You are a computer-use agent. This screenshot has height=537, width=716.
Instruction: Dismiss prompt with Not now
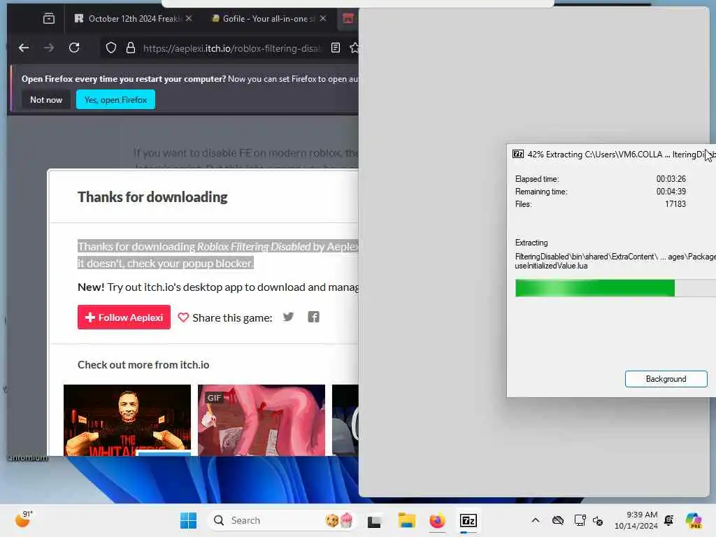tap(46, 99)
